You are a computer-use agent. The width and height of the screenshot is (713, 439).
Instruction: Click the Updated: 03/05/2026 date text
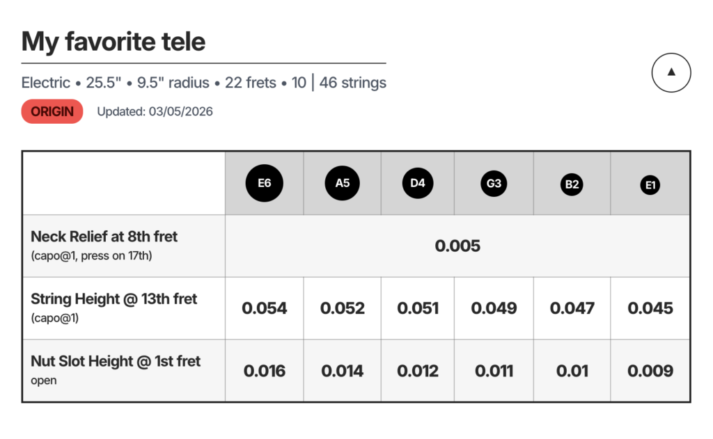coord(155,111)
